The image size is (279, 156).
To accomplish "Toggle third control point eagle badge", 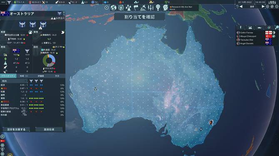I will click(43, 24).
